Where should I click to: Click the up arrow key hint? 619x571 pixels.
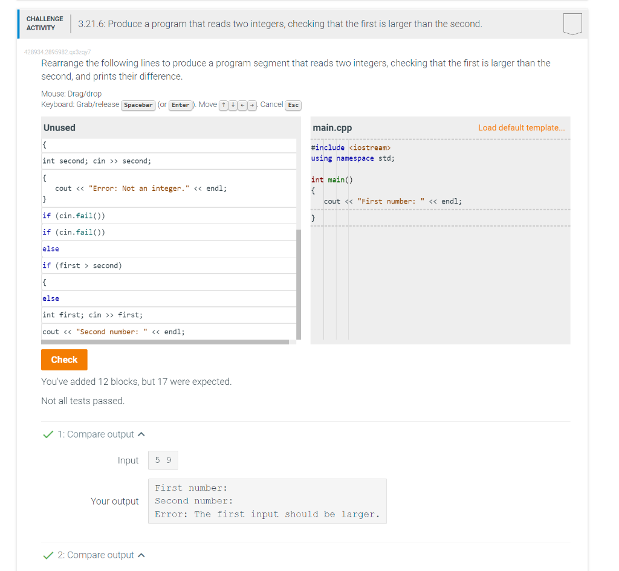coord(224,105)
